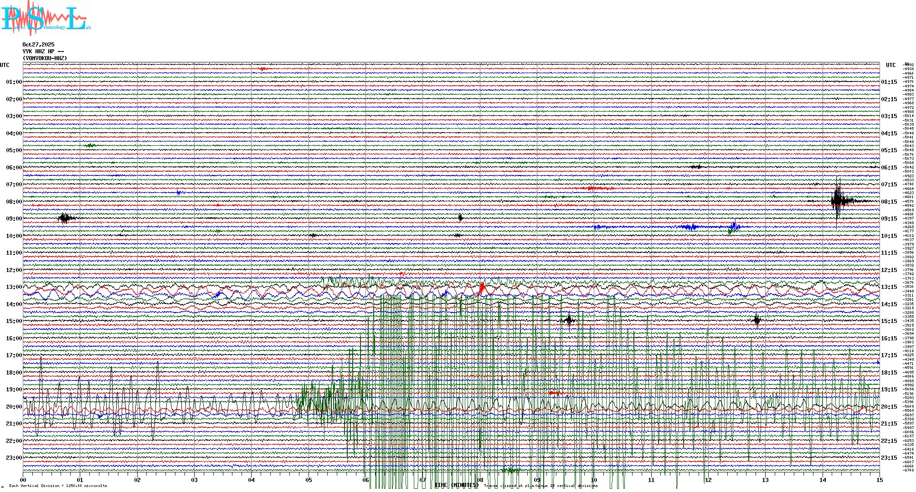
Task: Click the black event spike on 15:00 row near minute 13
Action: coord(757,320)
